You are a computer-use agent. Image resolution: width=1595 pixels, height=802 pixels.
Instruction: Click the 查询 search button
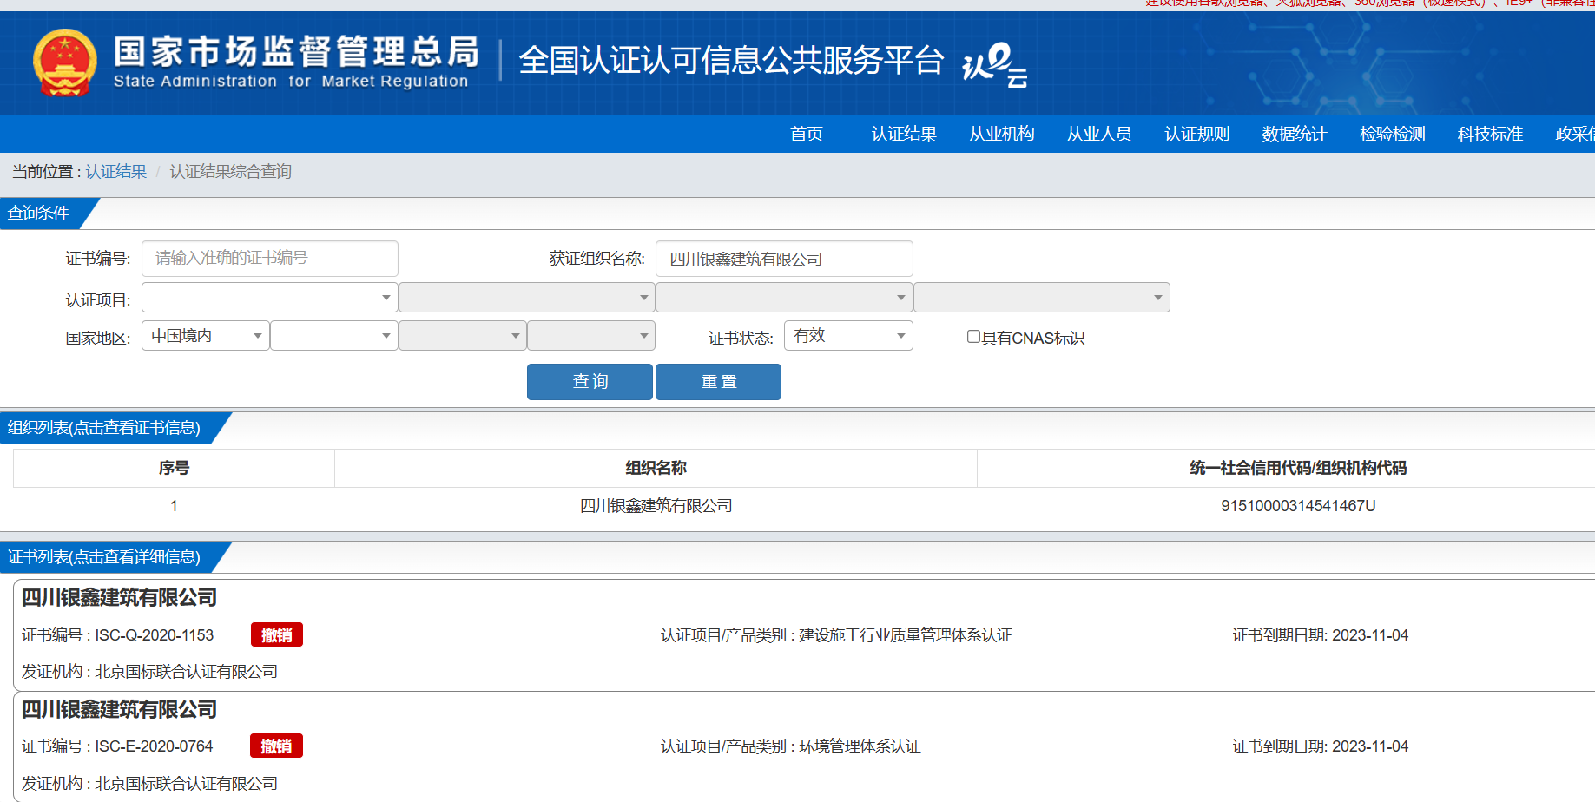(x=590, y=382)
